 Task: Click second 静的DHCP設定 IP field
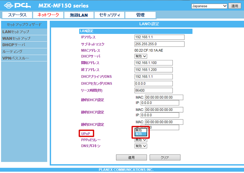(160, 115)
